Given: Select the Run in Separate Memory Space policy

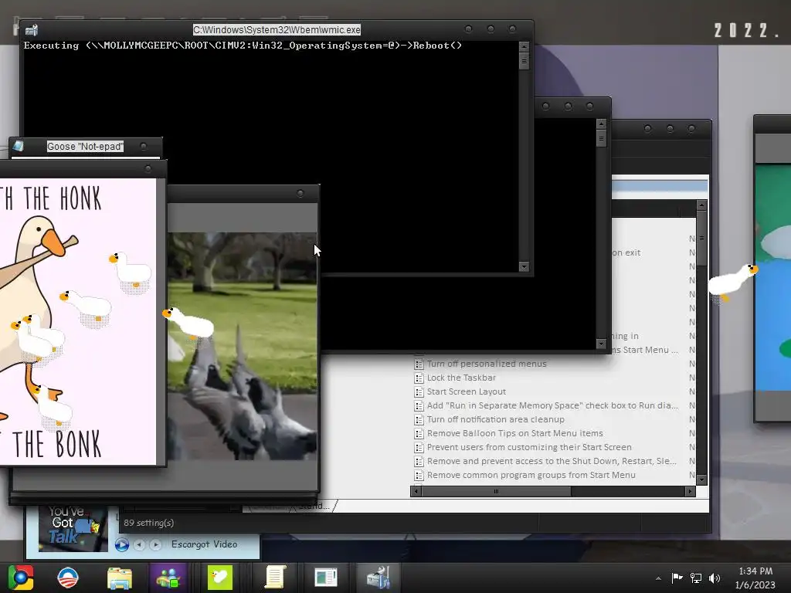Looking at the screenshot, I should (x=552, y=405).
